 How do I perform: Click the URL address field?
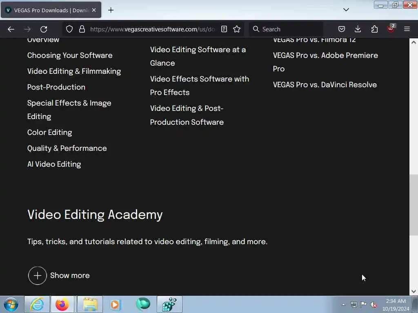152,29
